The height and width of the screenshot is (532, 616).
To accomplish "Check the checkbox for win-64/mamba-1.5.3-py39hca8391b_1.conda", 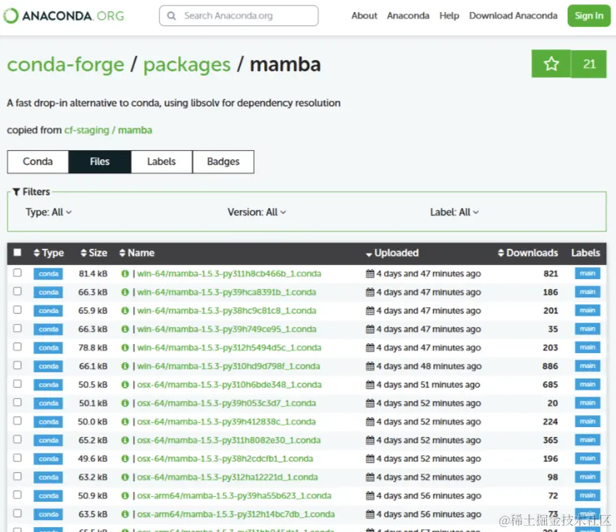I will pos(18,292).
